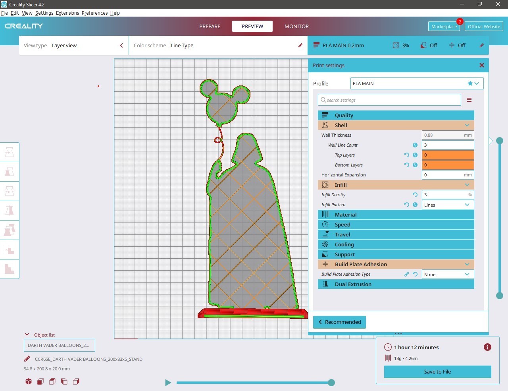Reset the Infill Density value

415,195
